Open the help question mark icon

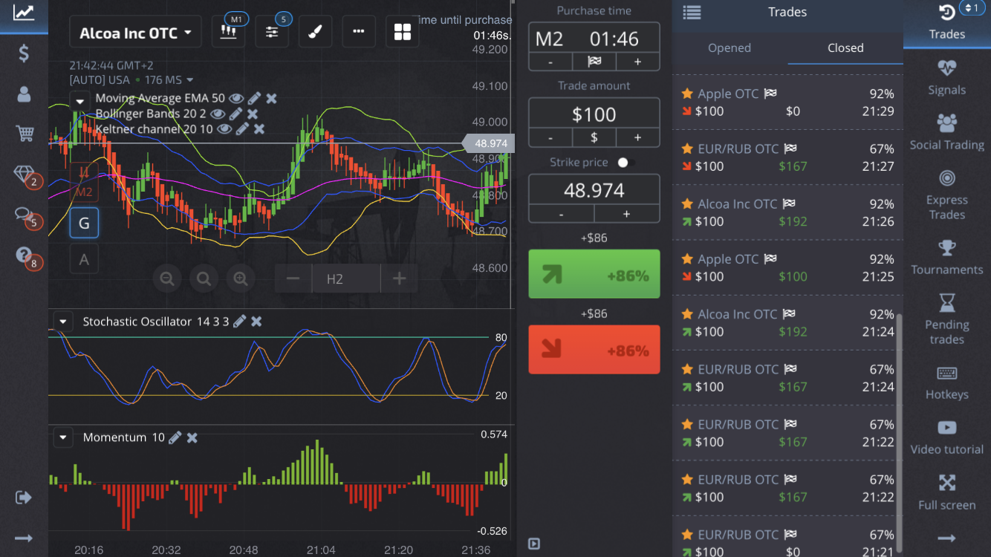point(24,255)
